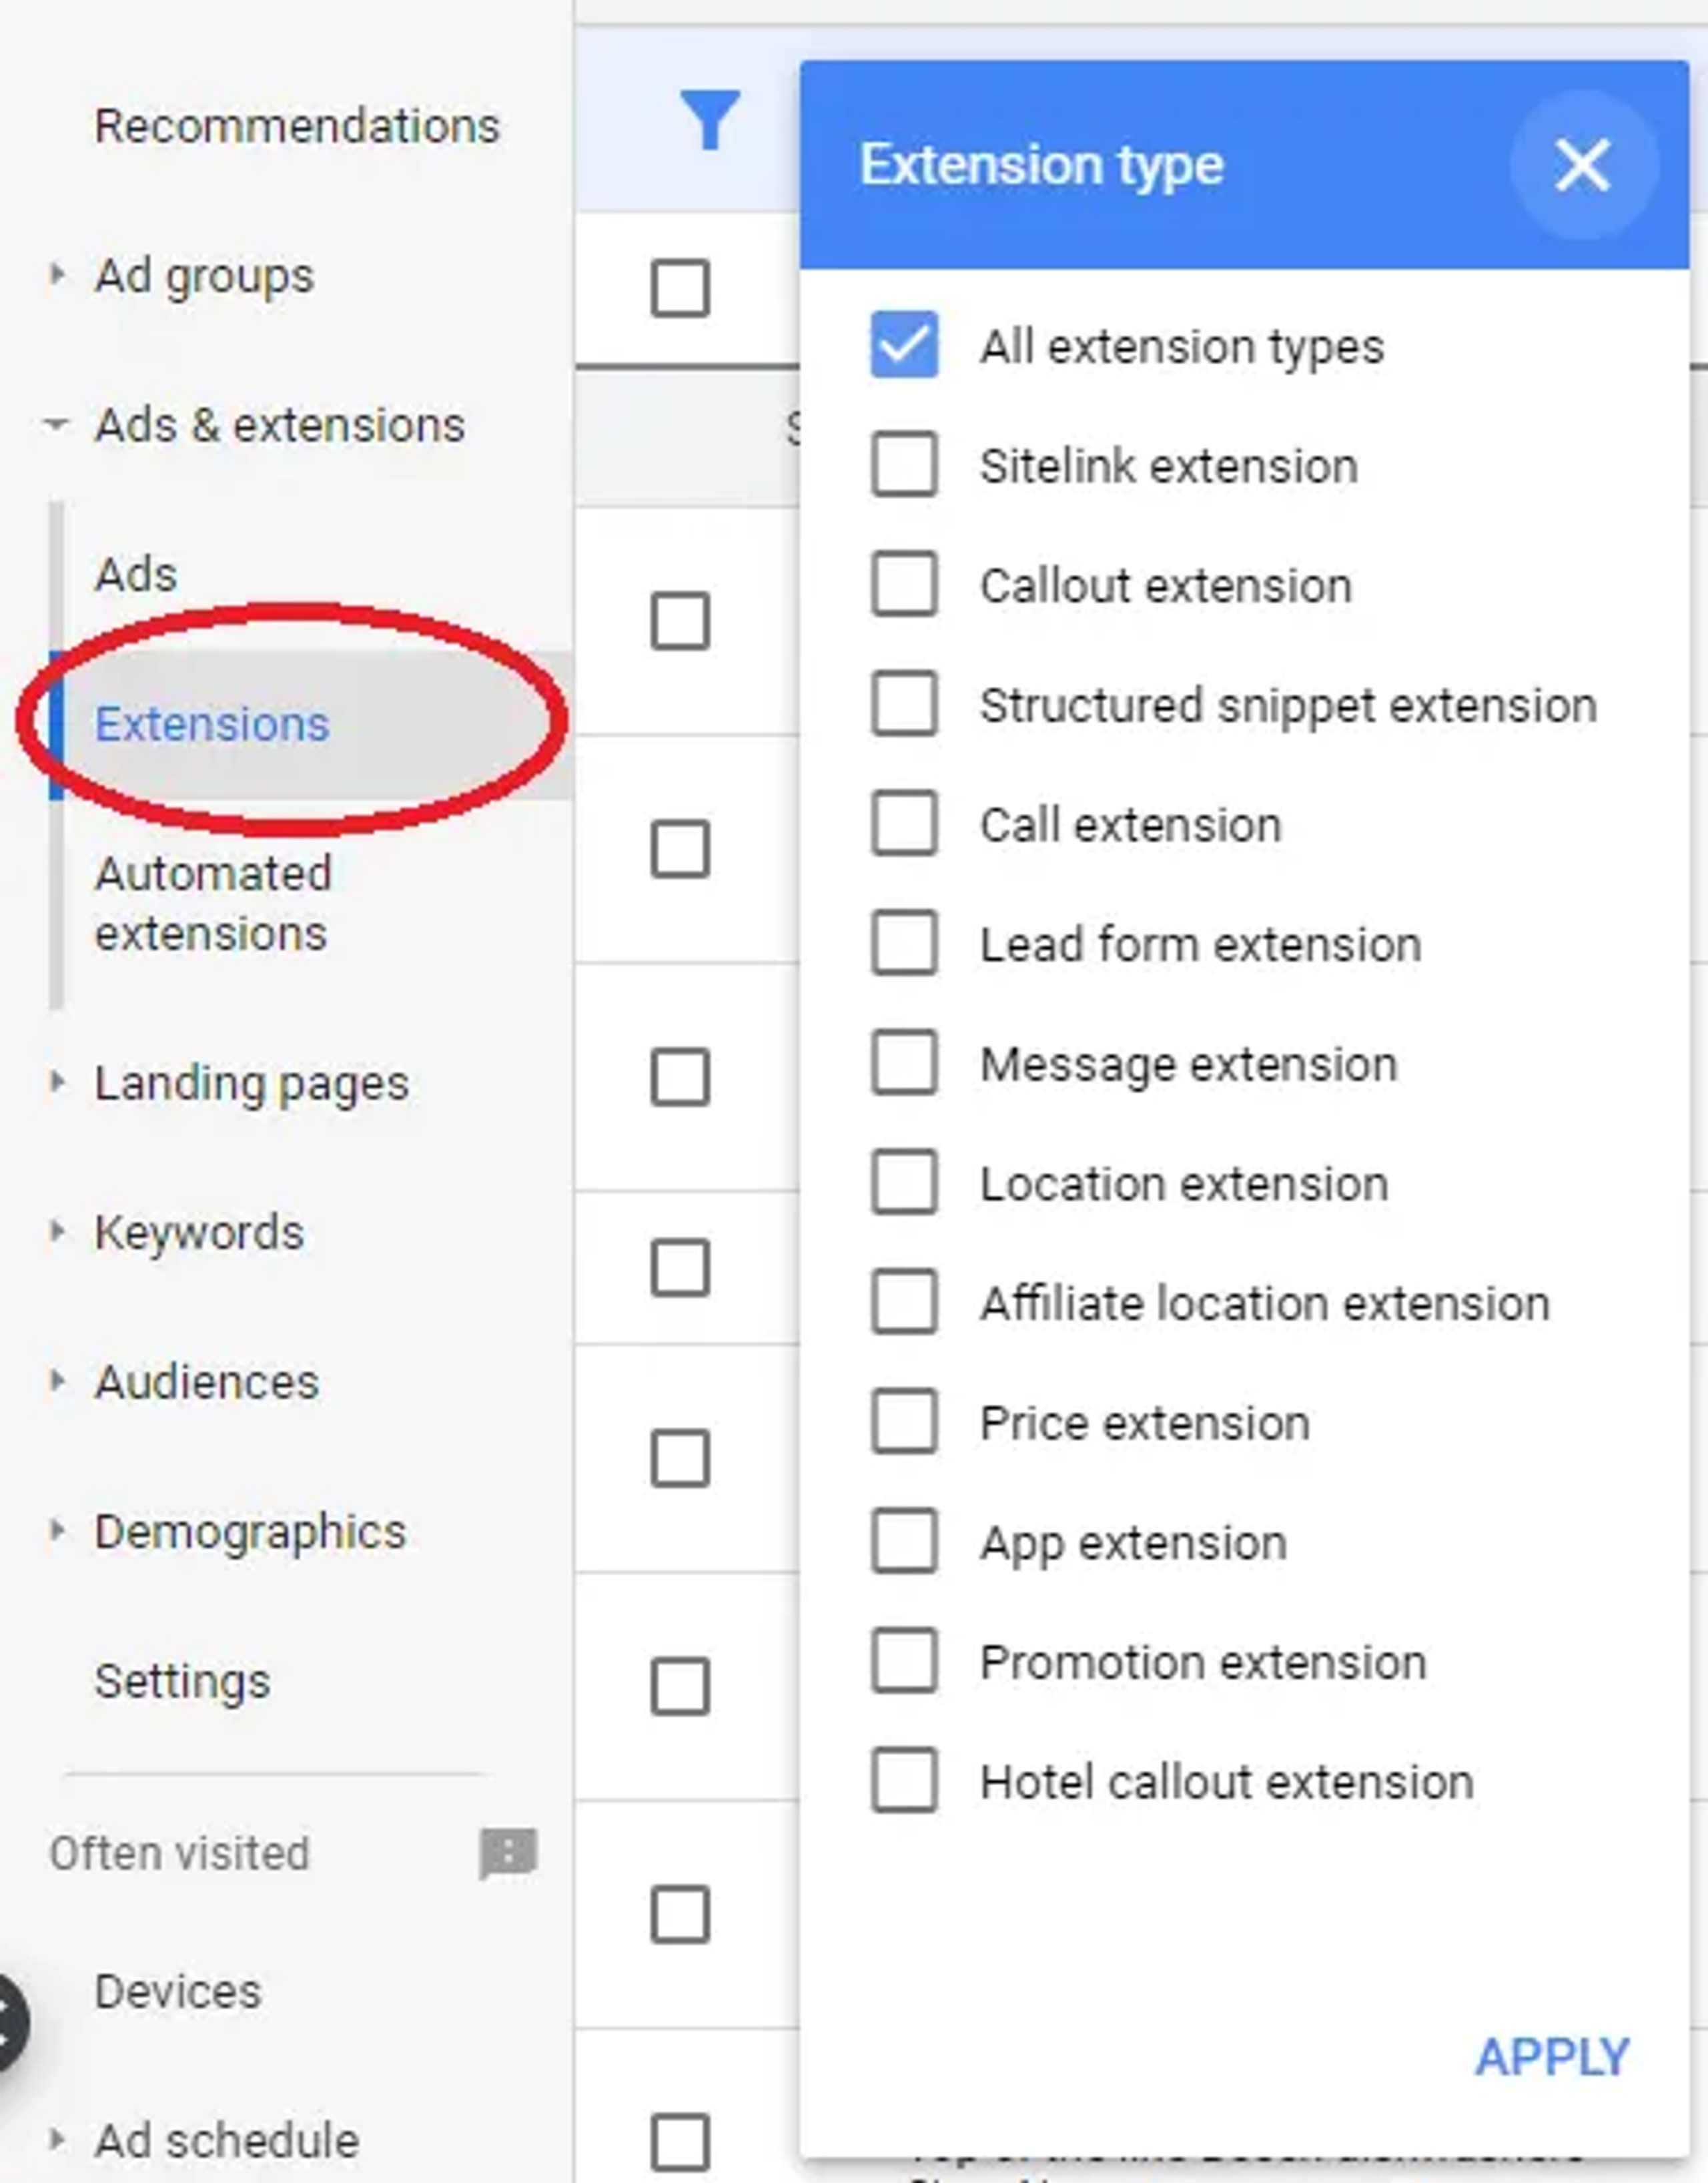This screenshot has height=2183, width=1708.
Task: Open the Extensions sidebar item
Action: pos(212,724)
